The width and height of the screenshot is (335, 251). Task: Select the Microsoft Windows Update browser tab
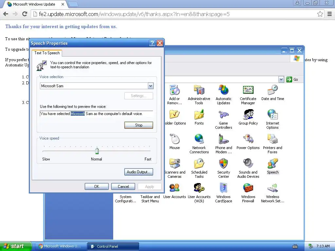[34, 4]
